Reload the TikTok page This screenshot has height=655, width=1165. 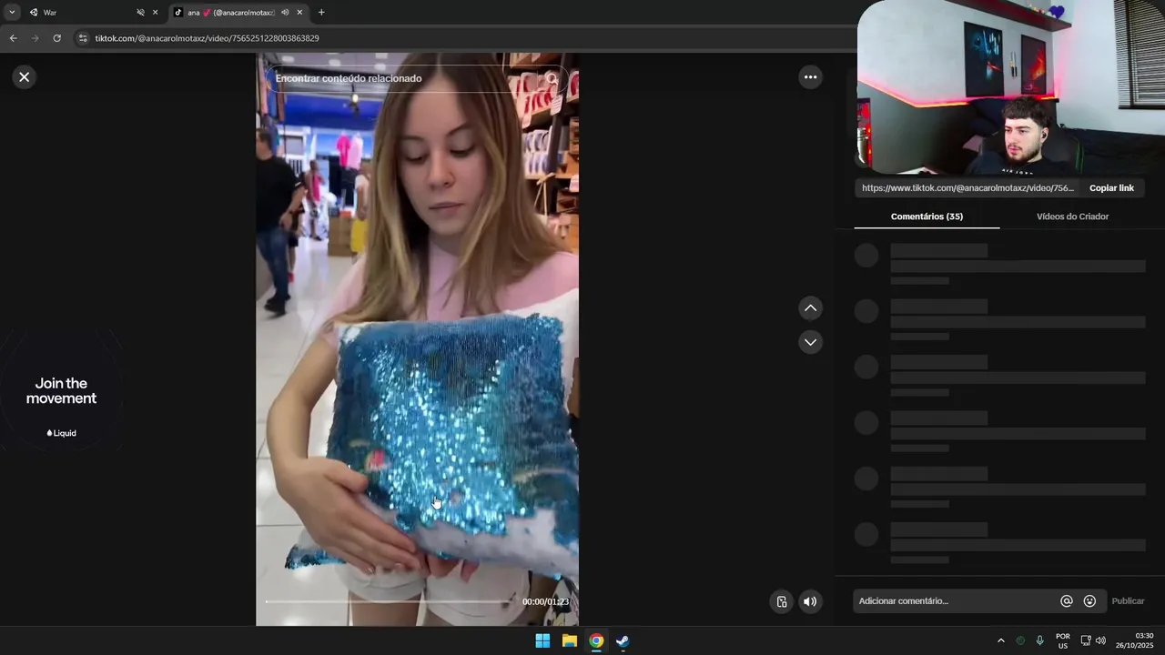coord(56,38)
